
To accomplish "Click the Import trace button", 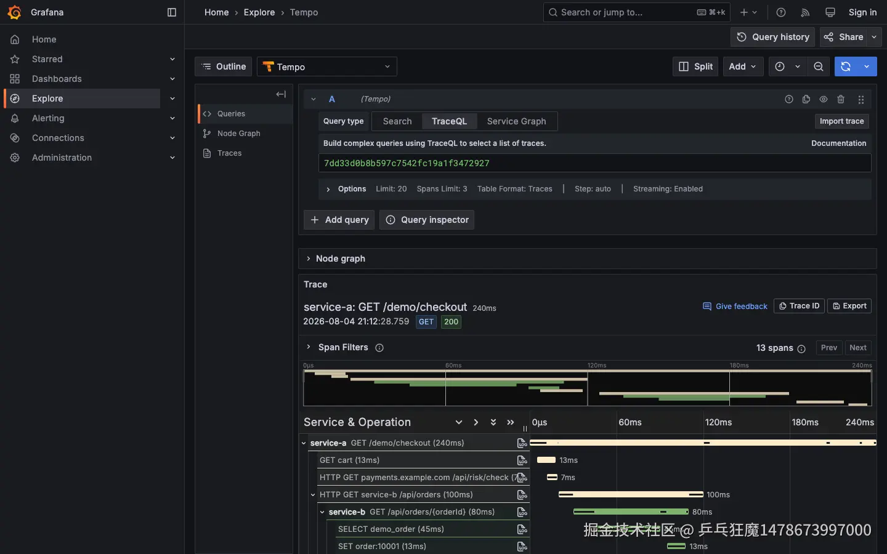I will click(841, 121).
